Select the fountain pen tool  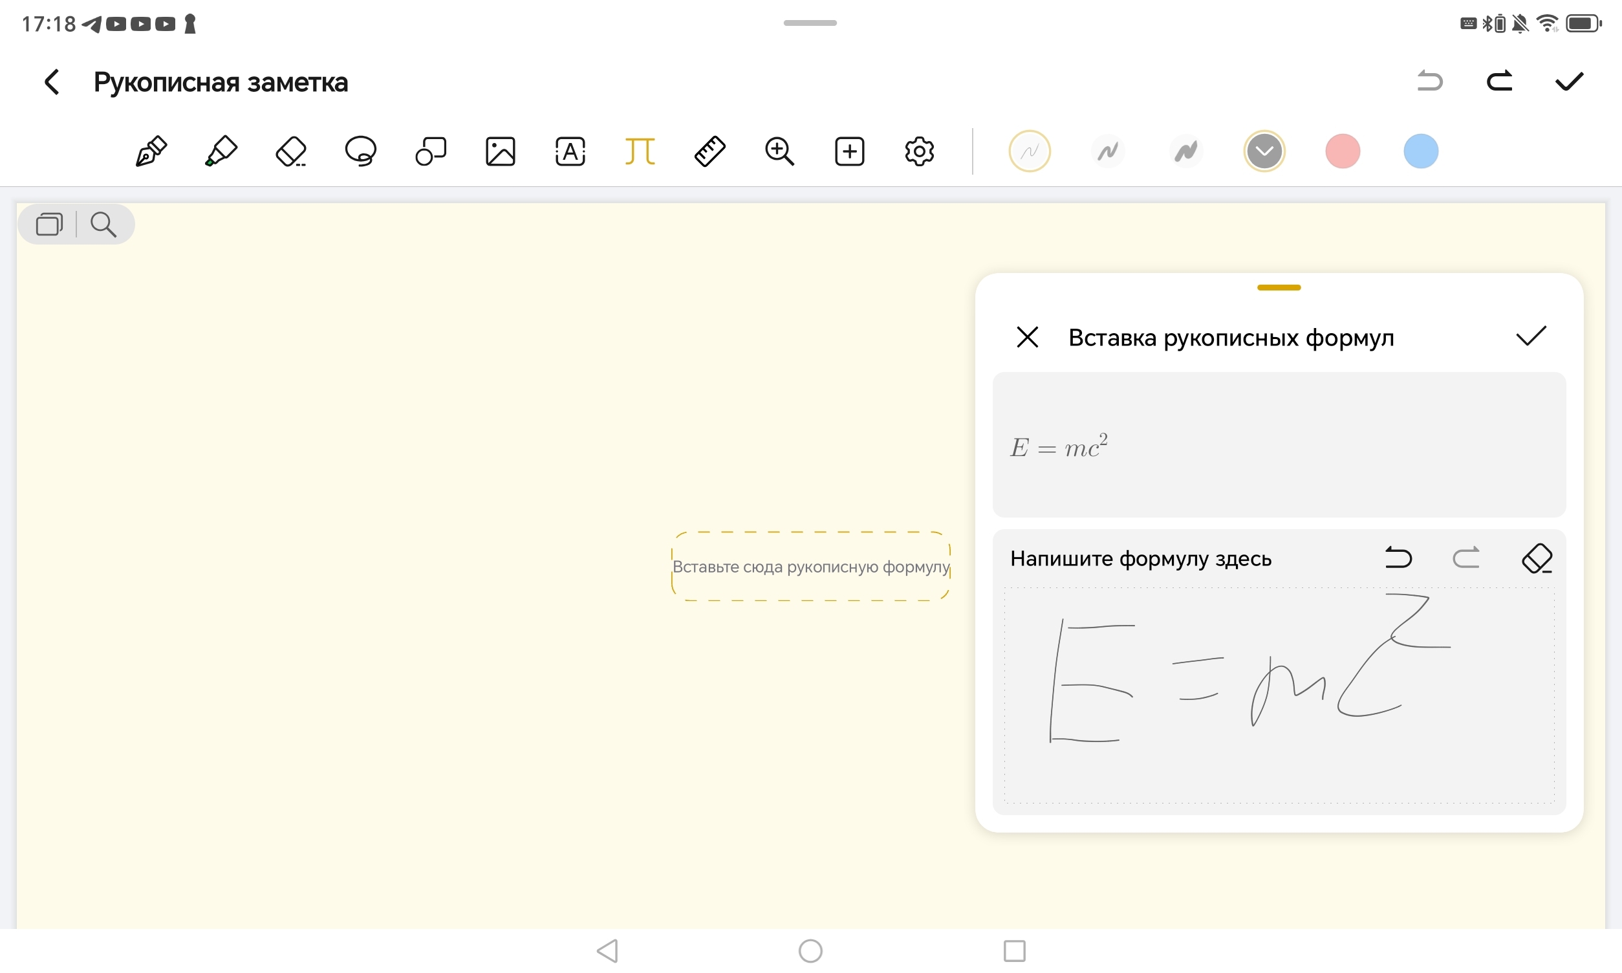tap(151, 151)
